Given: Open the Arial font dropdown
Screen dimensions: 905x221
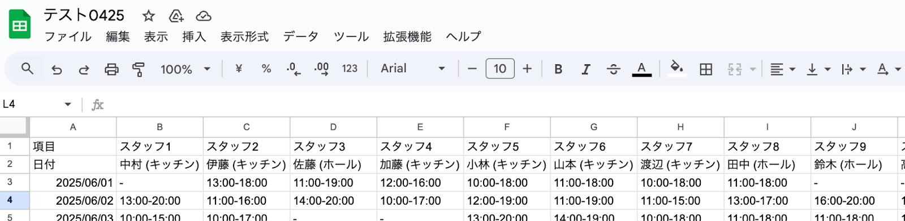Looking at the screenshot, I should pos(413,69).
